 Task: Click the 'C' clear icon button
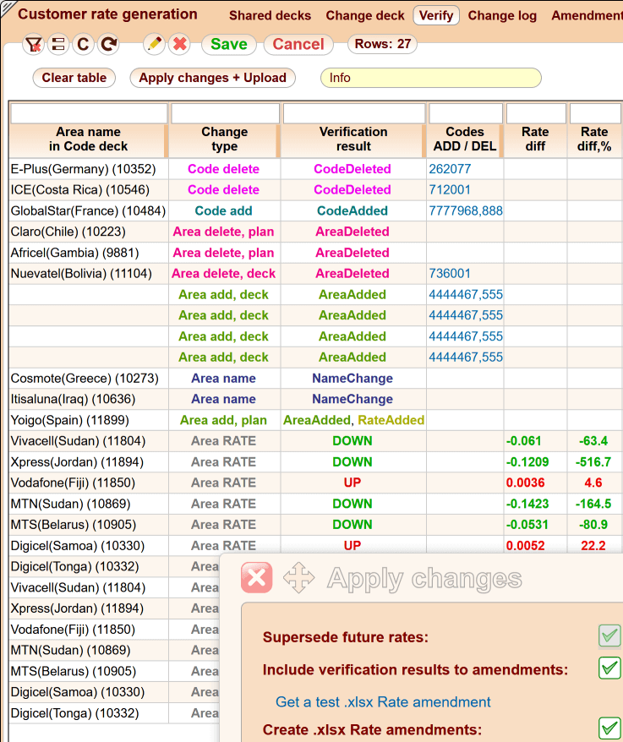83,45
